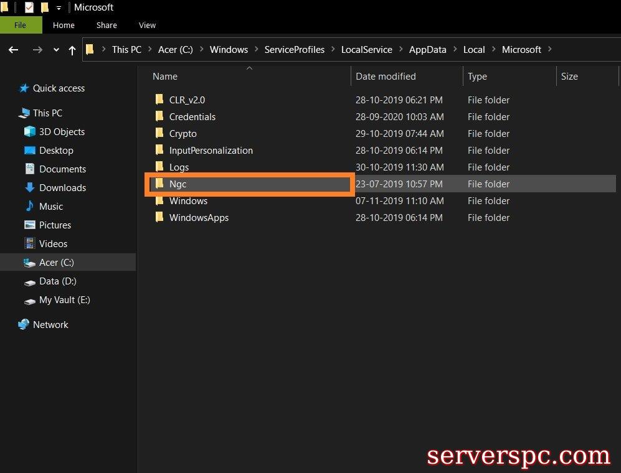The width and height of the screenshot is (621, 473).
Task: Select the WindowsApps folder row
Action: click(x=199, y=218)
